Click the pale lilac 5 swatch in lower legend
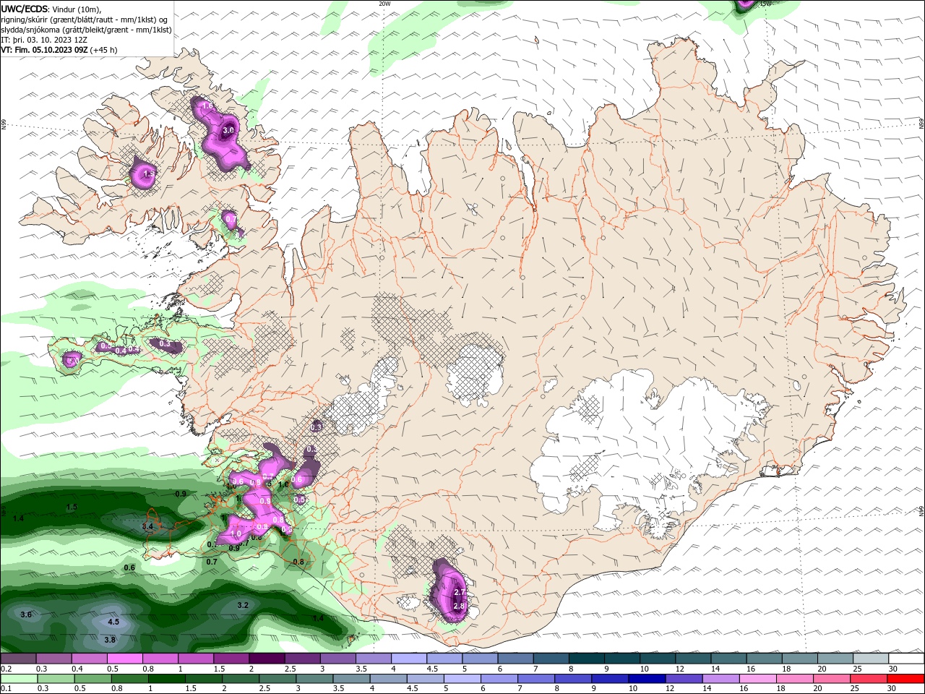The height and width of the screenshot is (694, 925). coord(462,679)
